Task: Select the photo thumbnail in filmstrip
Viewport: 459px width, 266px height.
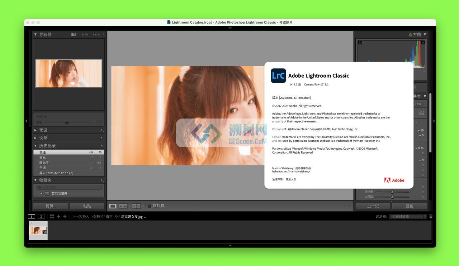Action: (38, 231)
